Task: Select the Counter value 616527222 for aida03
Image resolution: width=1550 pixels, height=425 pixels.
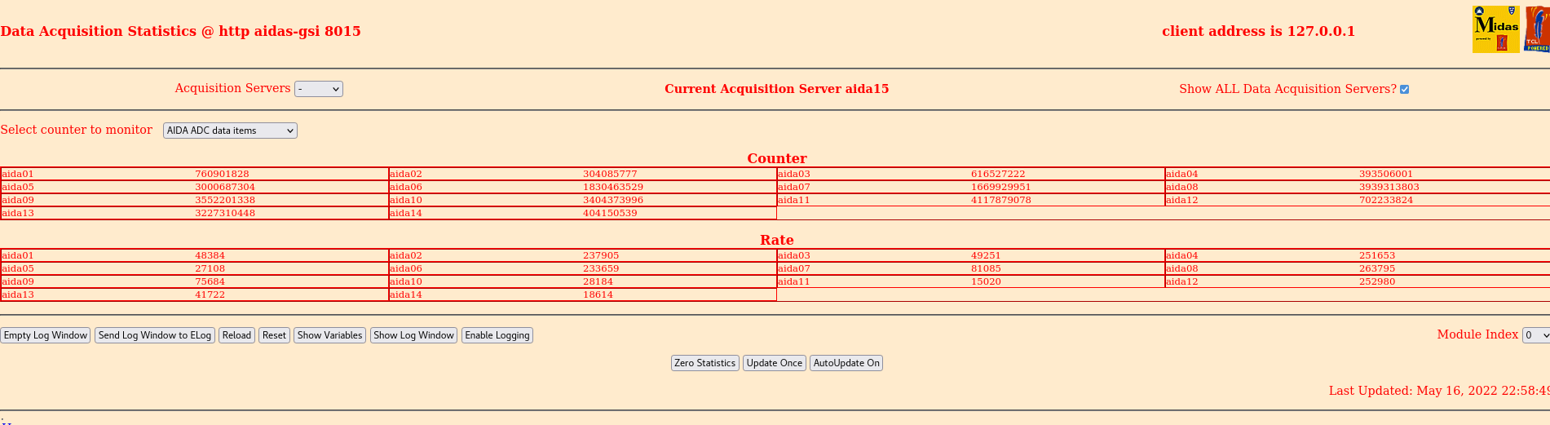Action: click(x=998, y=174)
